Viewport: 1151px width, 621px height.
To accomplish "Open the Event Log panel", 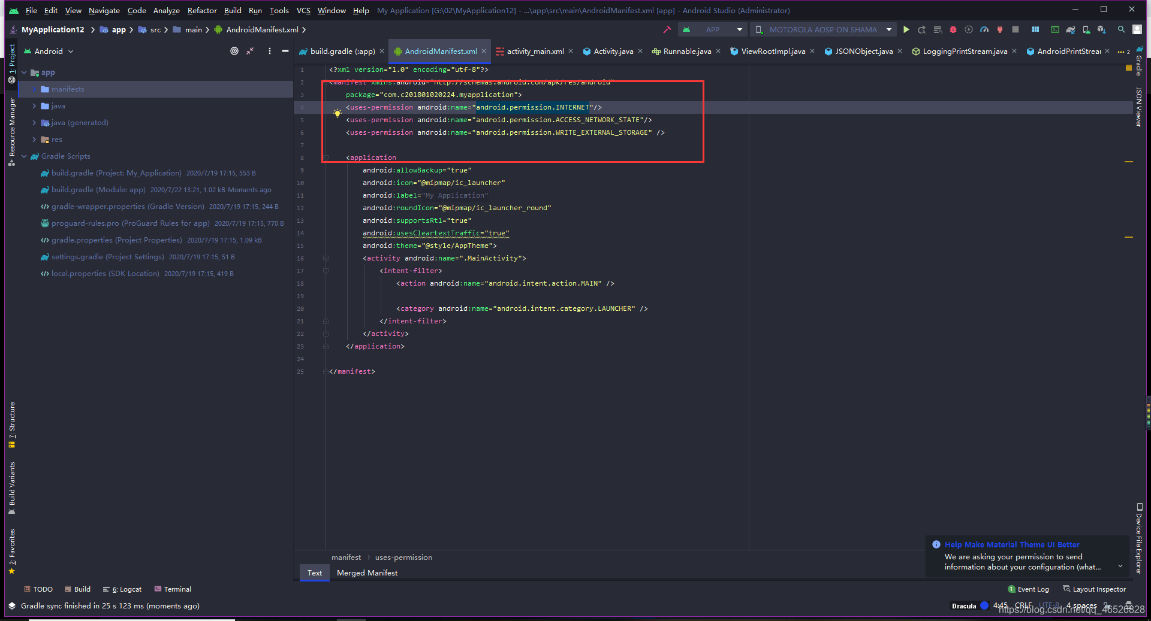I will click(x=1028, y=589).
